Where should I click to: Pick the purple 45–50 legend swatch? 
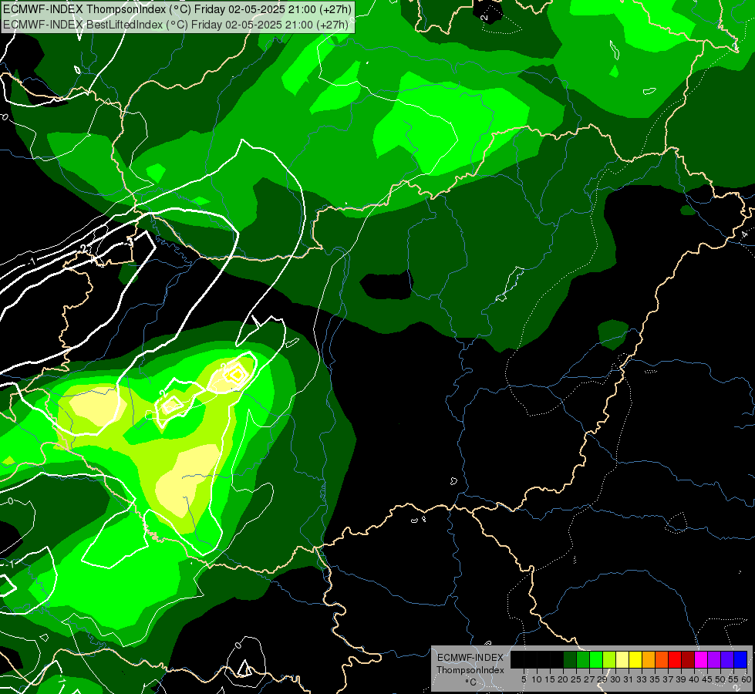(715, 659)
